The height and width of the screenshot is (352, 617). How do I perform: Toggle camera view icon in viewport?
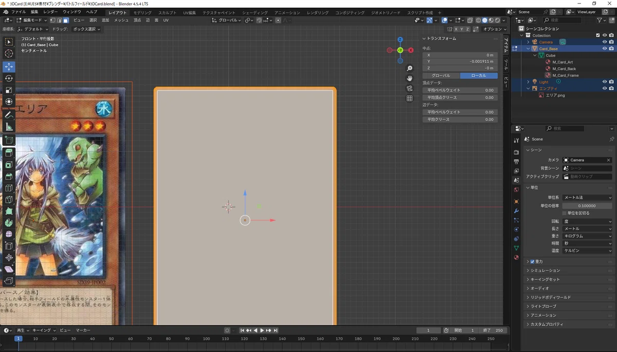tap(410, 88)
